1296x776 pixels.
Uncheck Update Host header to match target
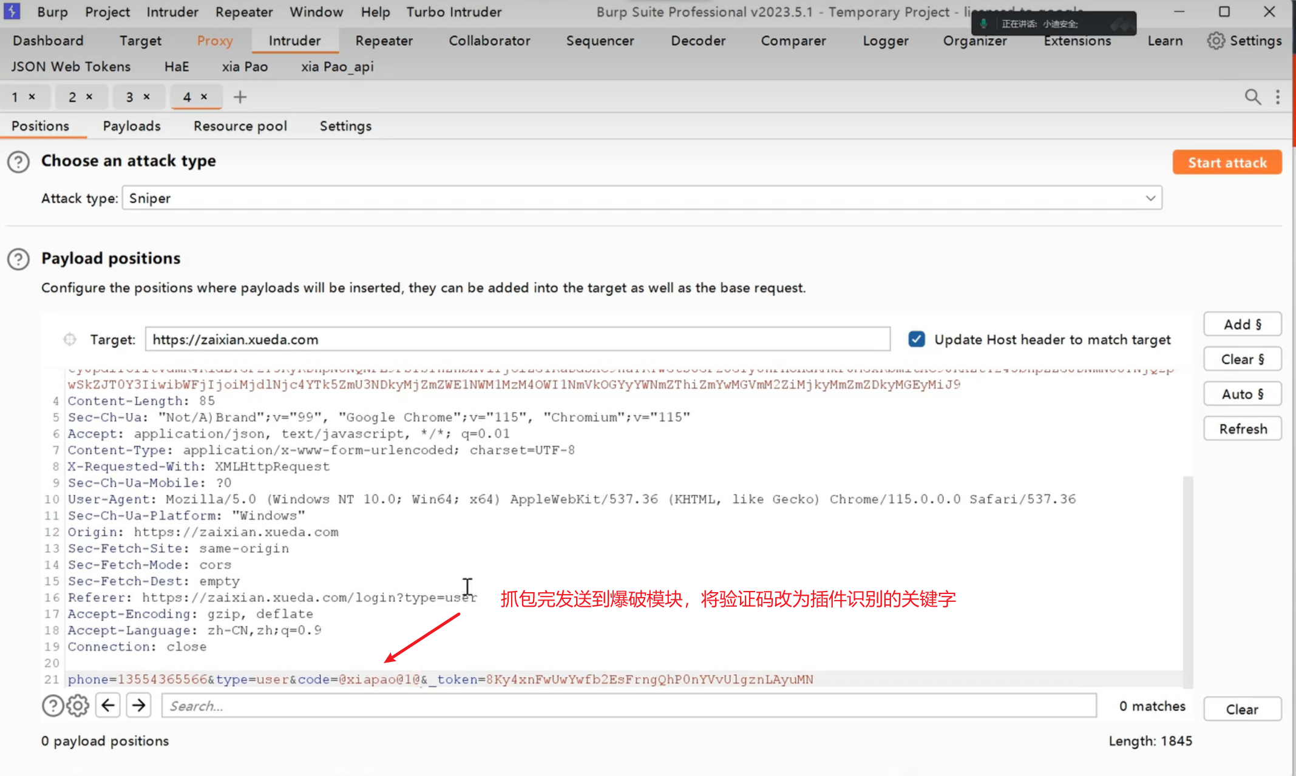click(x=917, y=339)
